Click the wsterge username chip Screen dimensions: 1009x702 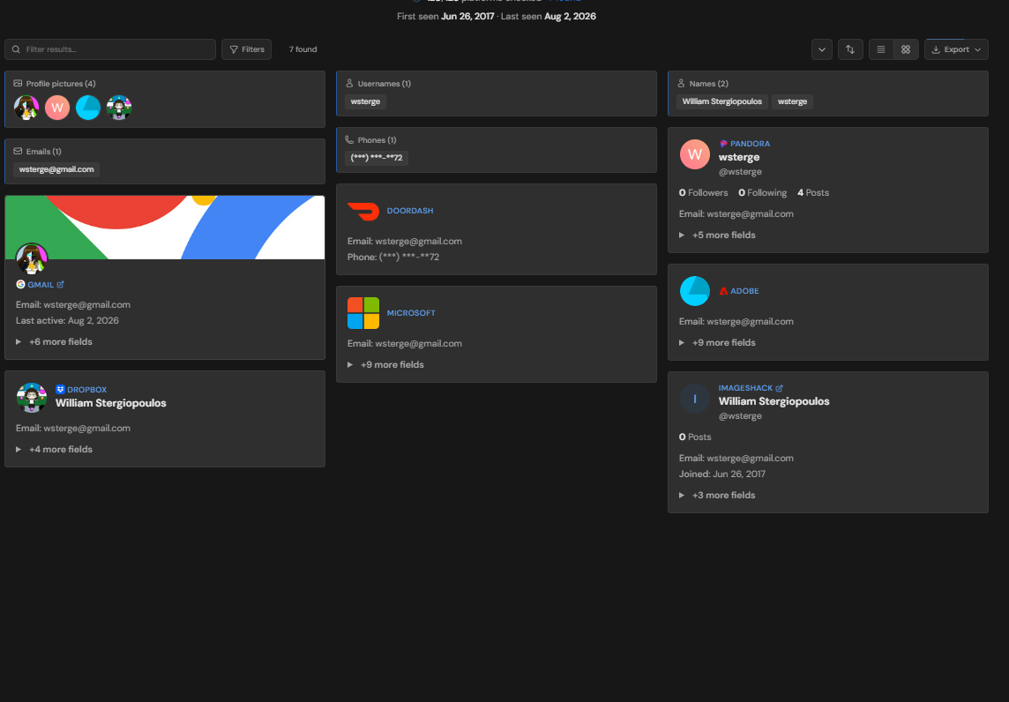click(365, 101)
